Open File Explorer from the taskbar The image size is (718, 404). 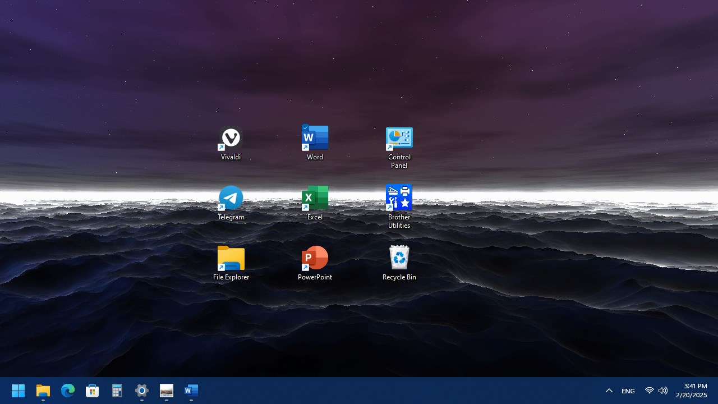click(43, 391)
